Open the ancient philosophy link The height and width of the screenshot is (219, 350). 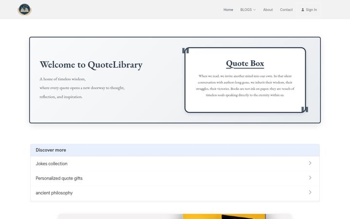pos(175,193)
